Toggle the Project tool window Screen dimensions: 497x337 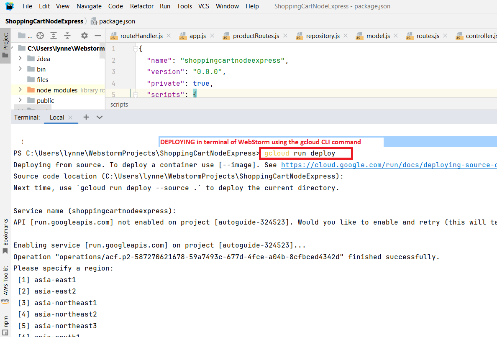tap(5, 46)
